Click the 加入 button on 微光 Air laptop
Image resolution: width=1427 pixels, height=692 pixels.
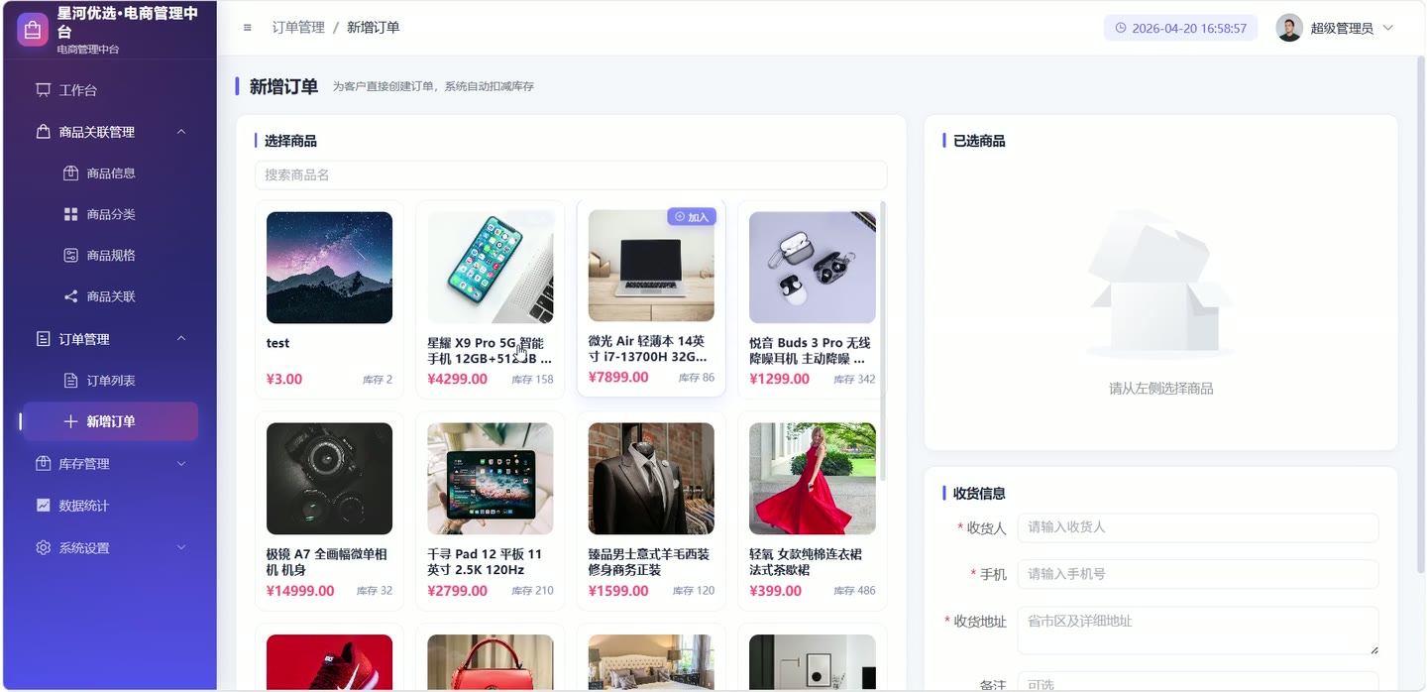[692, 216]
